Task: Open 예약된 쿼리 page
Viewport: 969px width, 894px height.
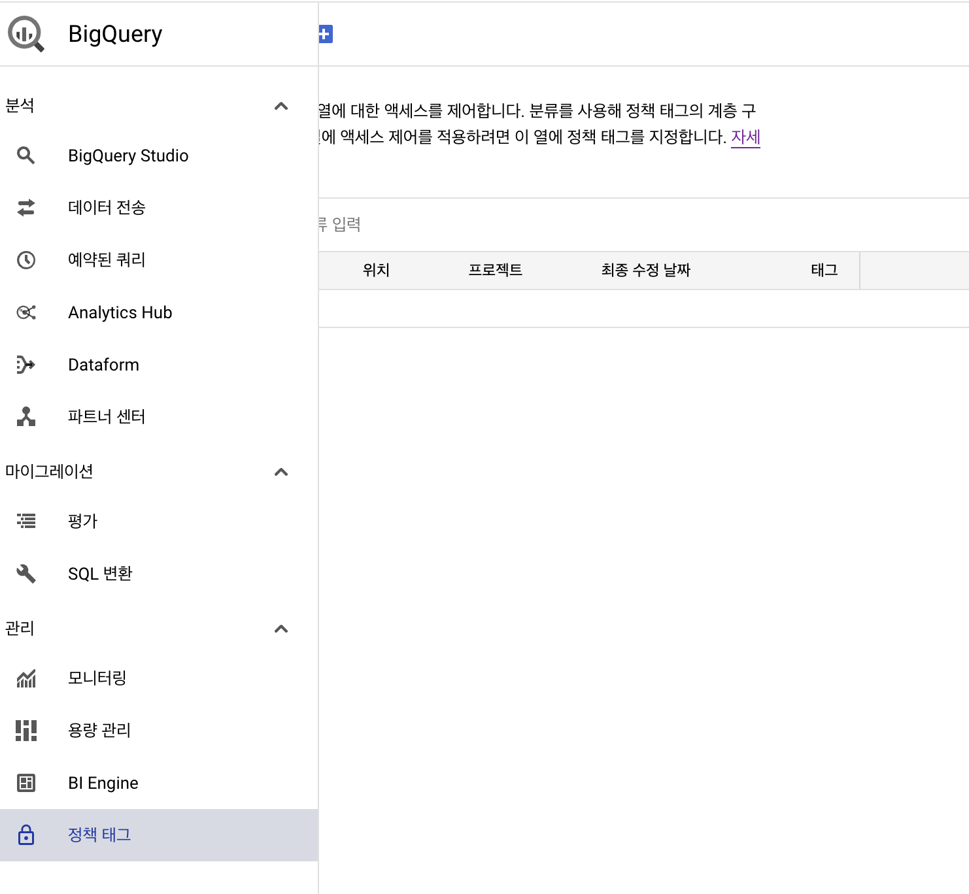Action: tap(159, 260)
